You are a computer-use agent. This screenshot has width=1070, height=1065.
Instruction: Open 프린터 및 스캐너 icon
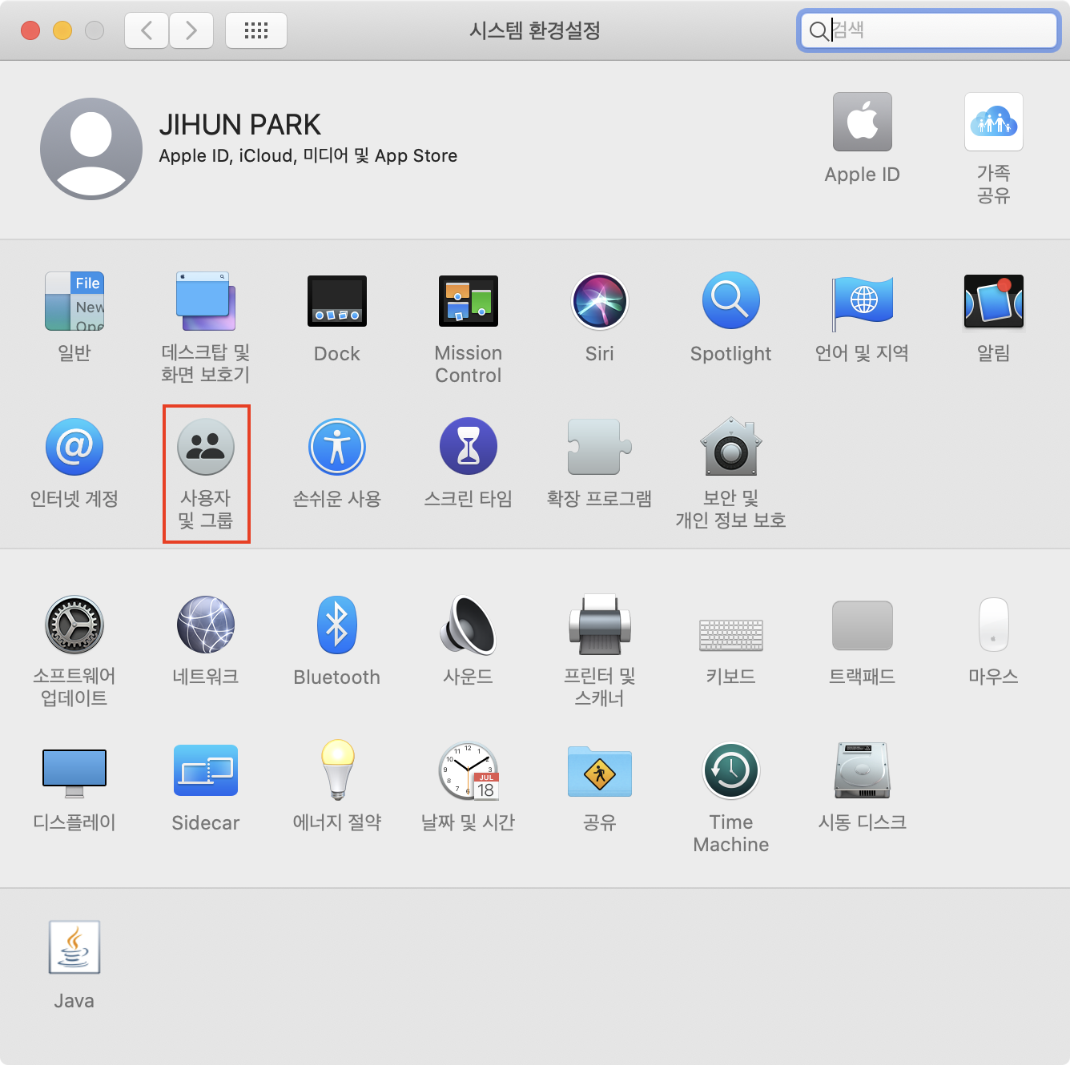600,625
